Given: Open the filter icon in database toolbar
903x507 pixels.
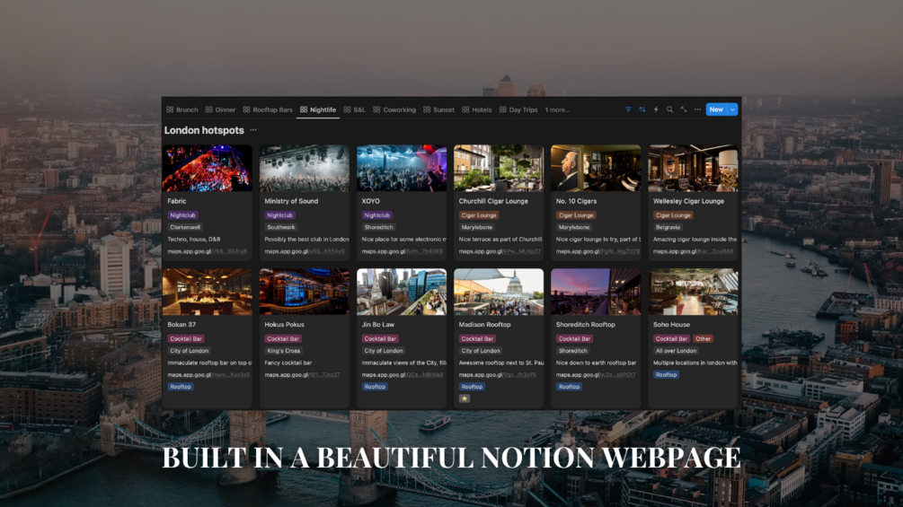Looking at the screenshot, I should tap(628, 109).
